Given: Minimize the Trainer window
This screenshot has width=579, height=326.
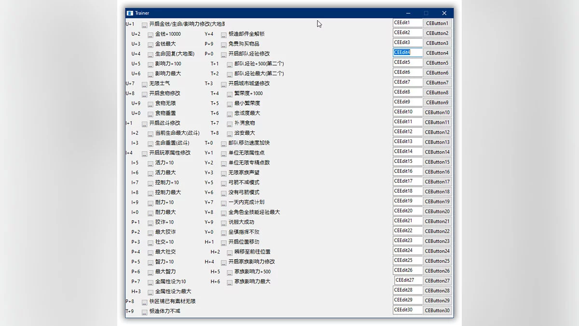Looking at the screenshot, I should [408, 13].
